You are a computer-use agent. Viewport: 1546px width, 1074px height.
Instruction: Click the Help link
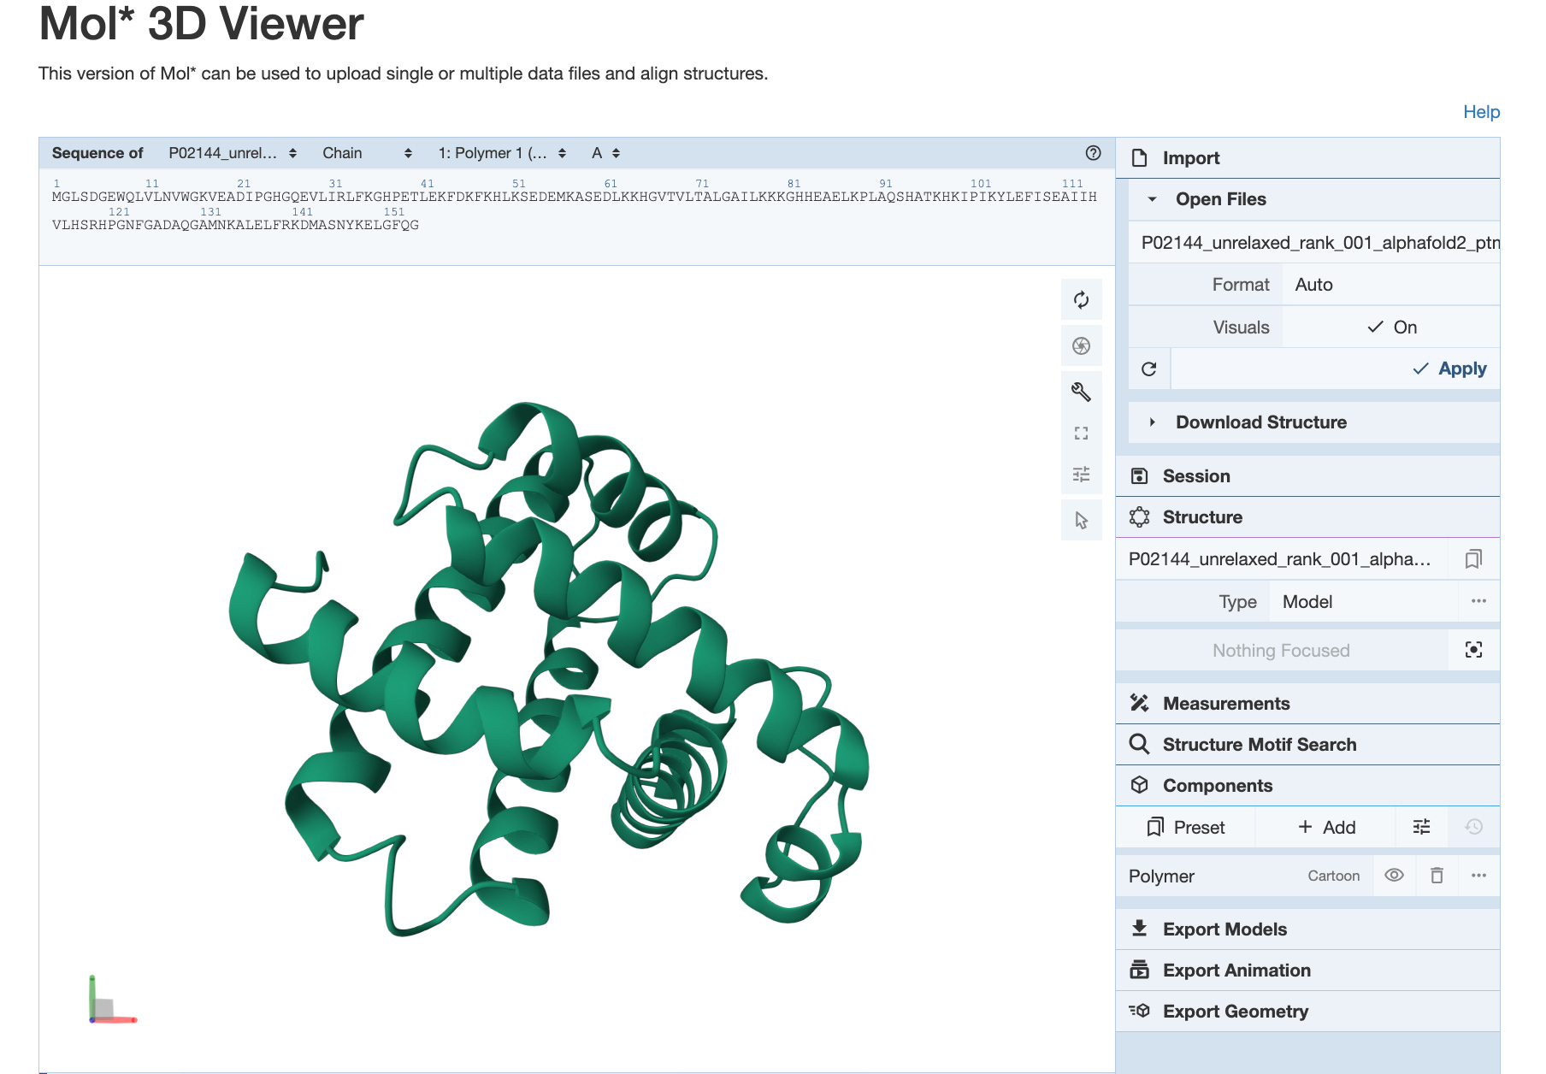[x=1481, y=112]
